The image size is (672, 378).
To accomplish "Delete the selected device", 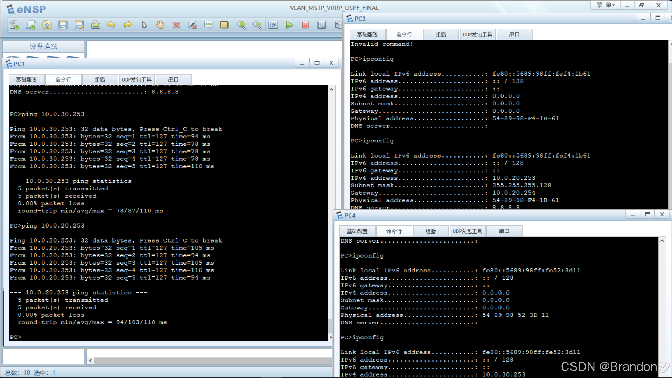I will [176, 25].
